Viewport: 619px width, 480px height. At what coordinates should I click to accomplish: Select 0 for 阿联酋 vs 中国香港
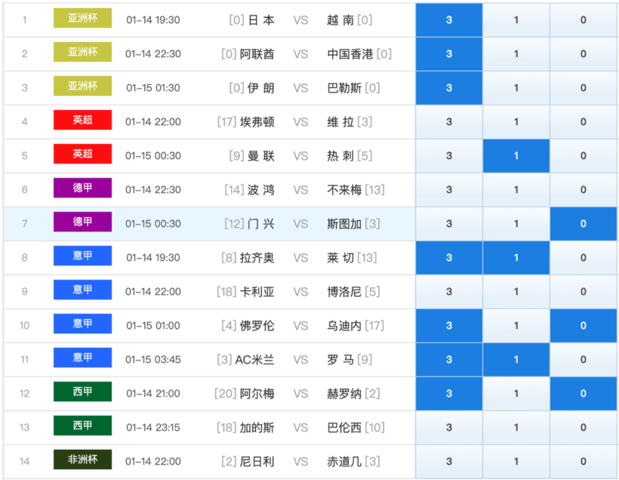(583, 54)
